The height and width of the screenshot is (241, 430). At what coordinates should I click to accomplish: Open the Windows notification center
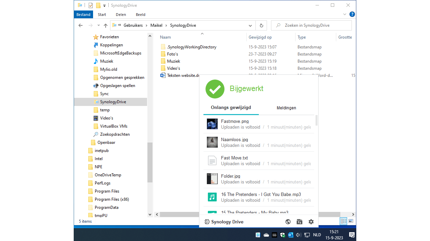click(352, 235)
